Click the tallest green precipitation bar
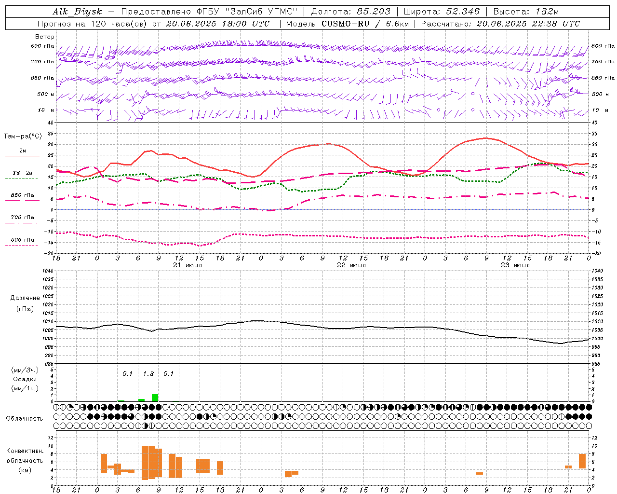Image resolution: width=617 pixels, height=494 pixels. [x=155, y=398]
